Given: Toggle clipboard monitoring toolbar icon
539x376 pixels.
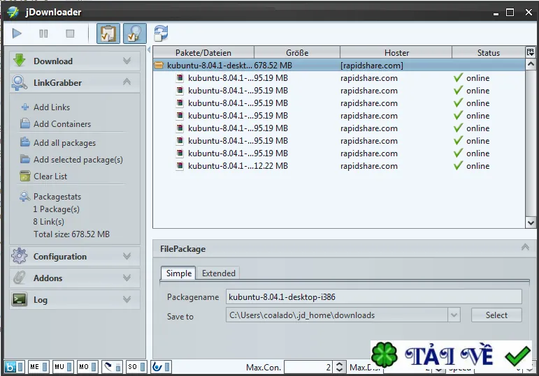Looking at the screenshot, I should pos(108,33).
